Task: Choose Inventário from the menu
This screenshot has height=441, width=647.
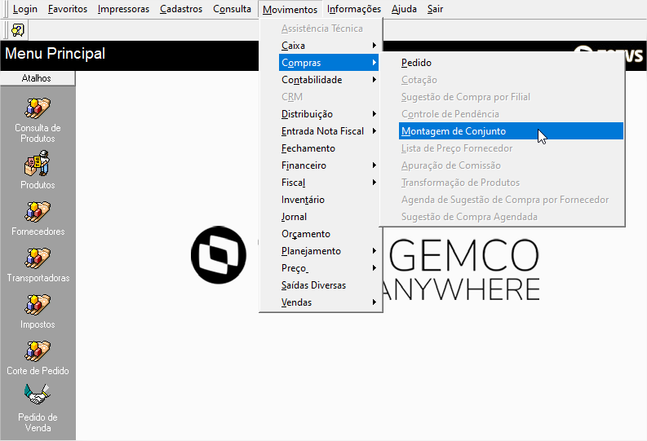Action: pyautogui.click(x=329, y=200)
